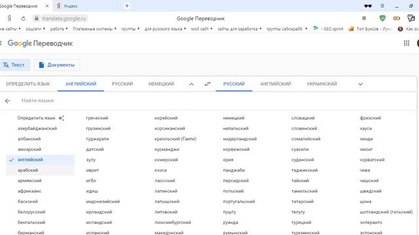Open the translator extension icon at toolbar end
419x235 pixels.
410,18
